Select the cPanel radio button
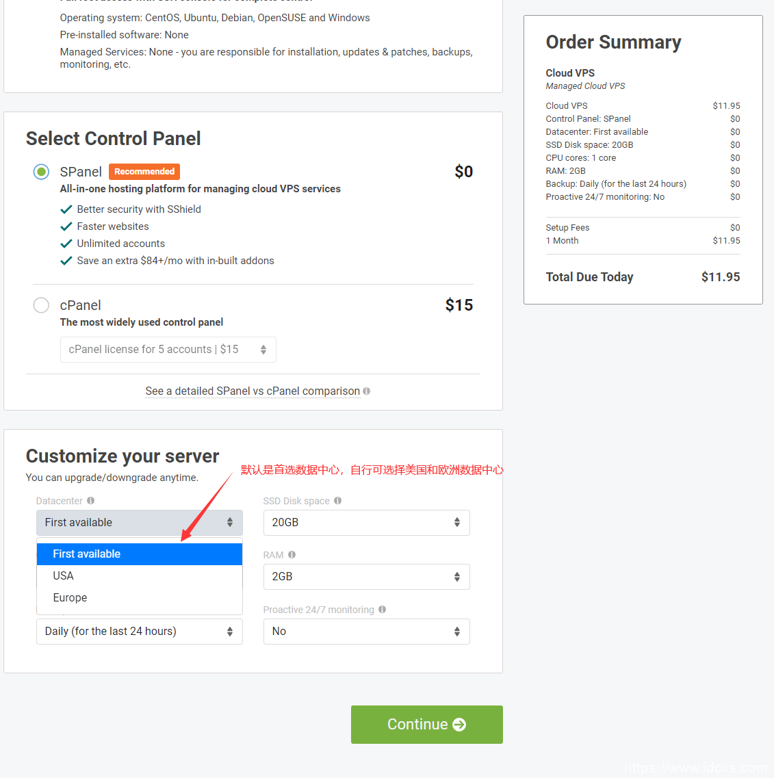Screen dimensions: 774x778 pyautogui.click(x=41, y=305)
